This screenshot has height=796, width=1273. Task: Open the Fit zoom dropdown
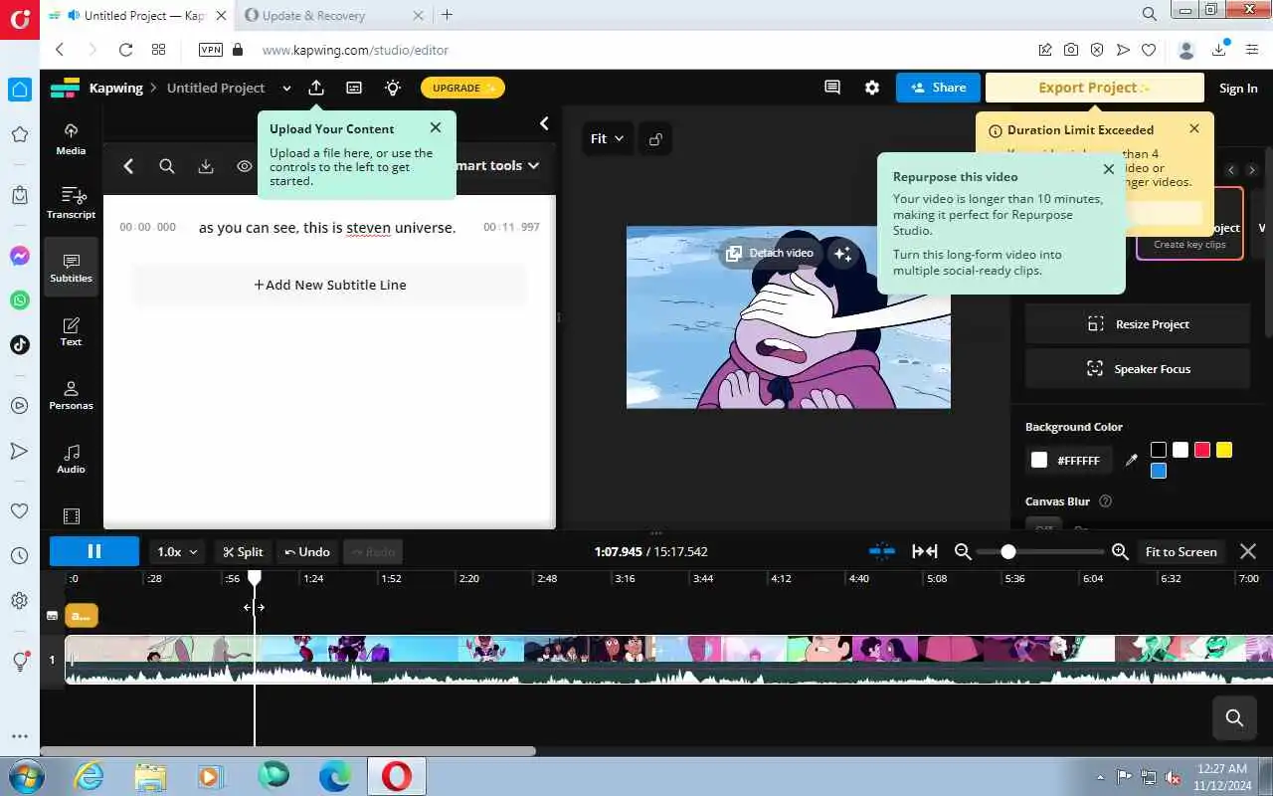607,139
